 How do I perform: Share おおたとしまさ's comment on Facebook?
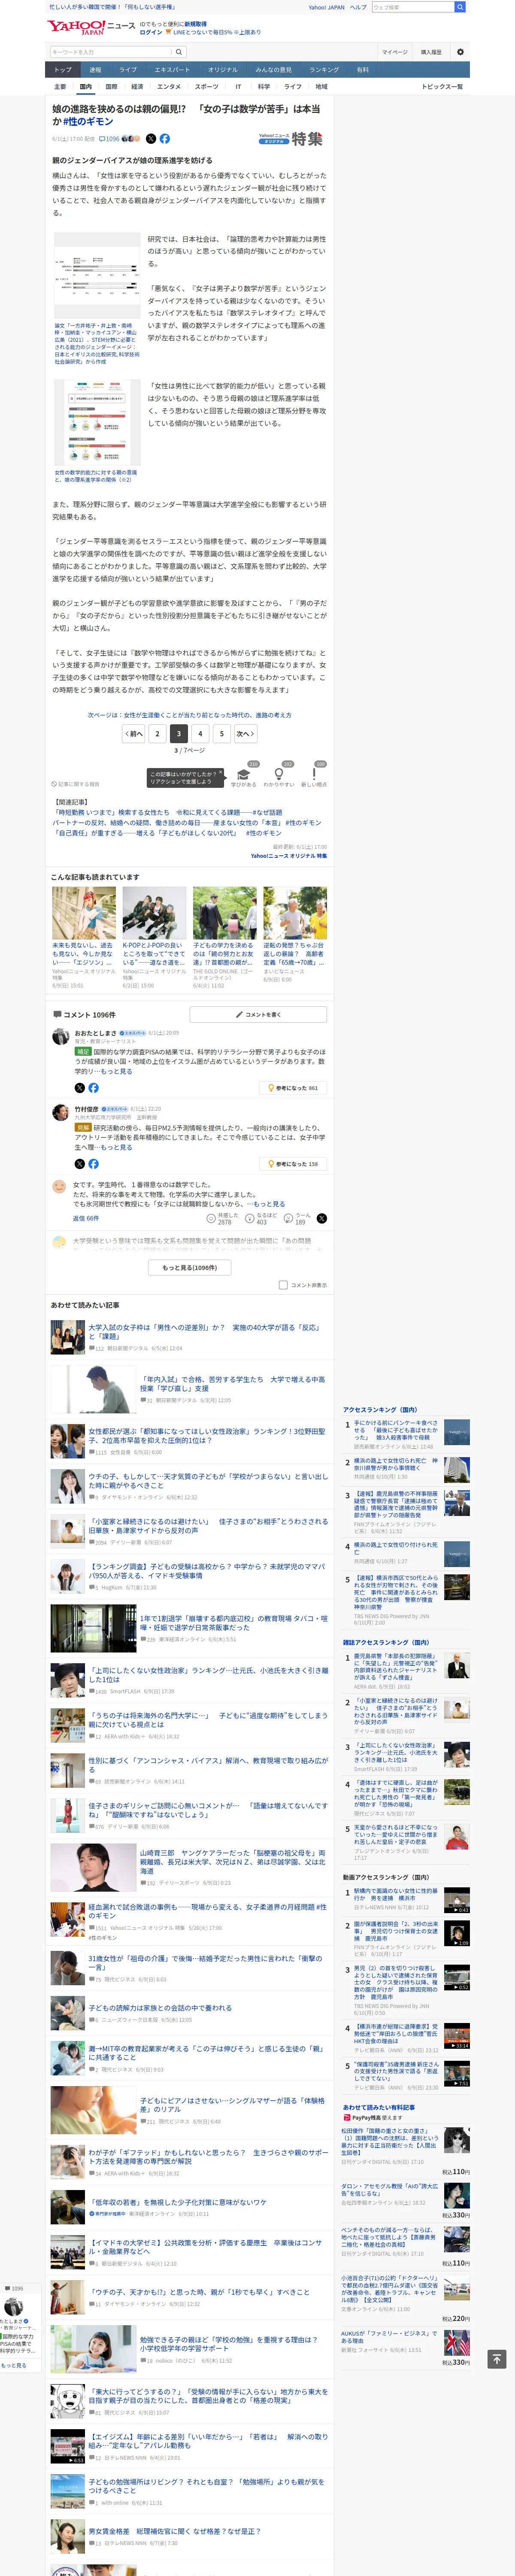tap(94, 1087)
